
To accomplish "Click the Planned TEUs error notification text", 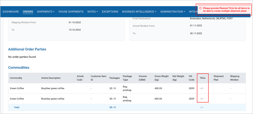I will pyautogui.click(x=226, y=9).
